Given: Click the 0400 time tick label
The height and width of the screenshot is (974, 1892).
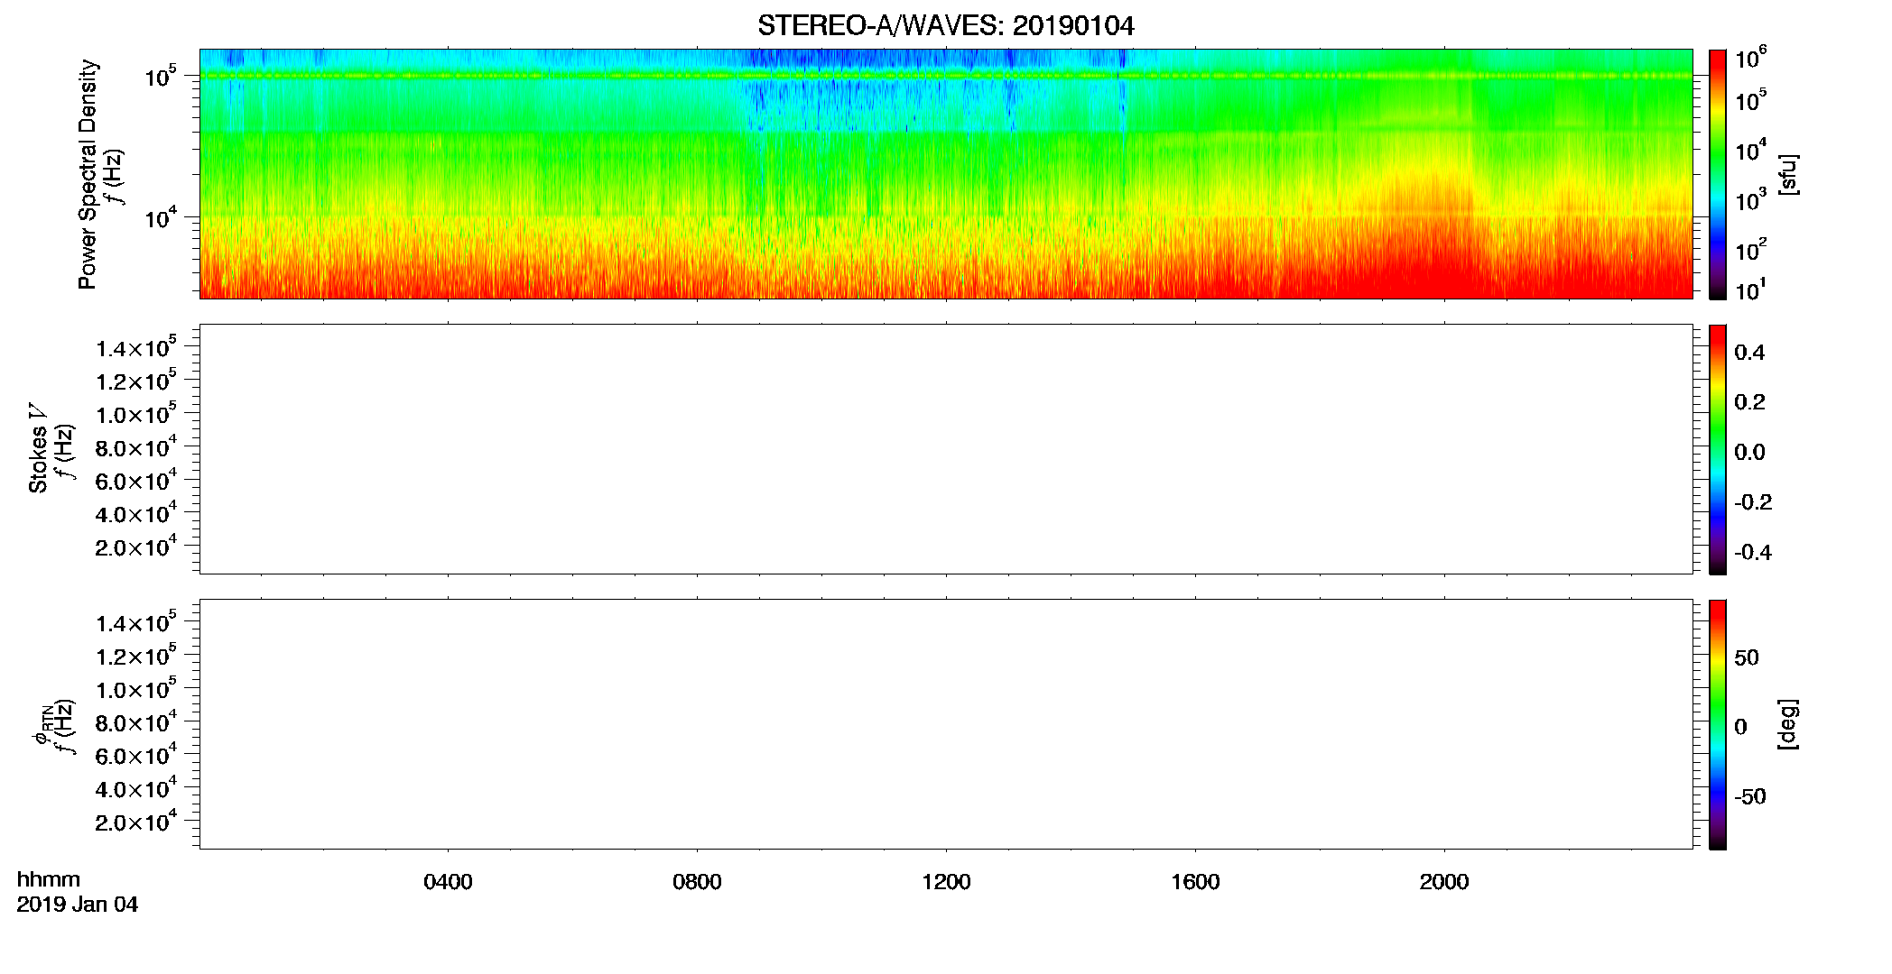Looking at the screenshot, I should coord(448,882).
